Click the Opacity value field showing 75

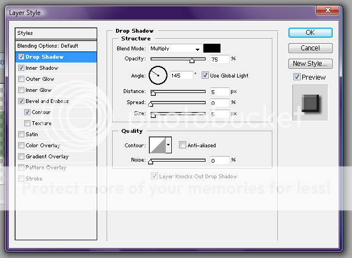click(220, 59)
